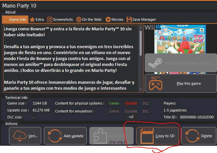Screen dimensions: 217x153
Task: Open the Movies tab
Action: click(114, 19)
